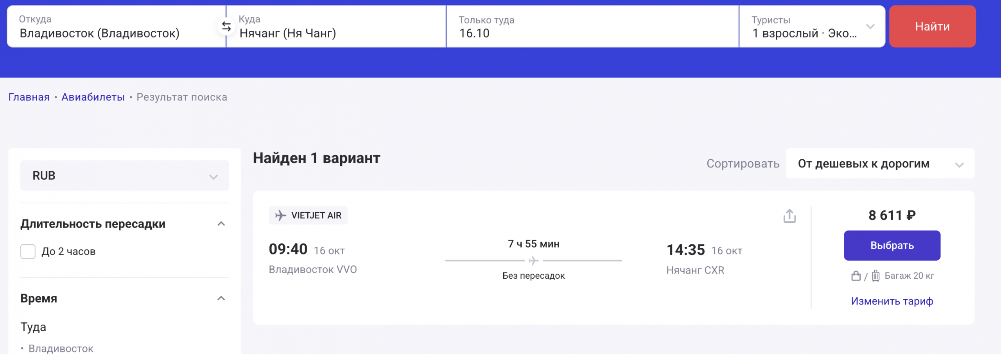This screenshot has height=354, width=1001.
Task: Open the sort order dropdown
Action: tap(880, 164)
